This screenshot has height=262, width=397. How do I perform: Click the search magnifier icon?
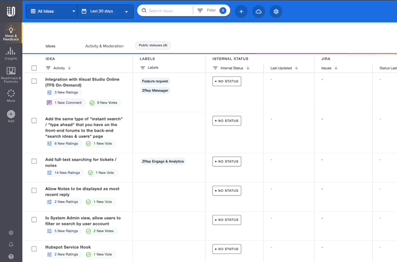144,11
